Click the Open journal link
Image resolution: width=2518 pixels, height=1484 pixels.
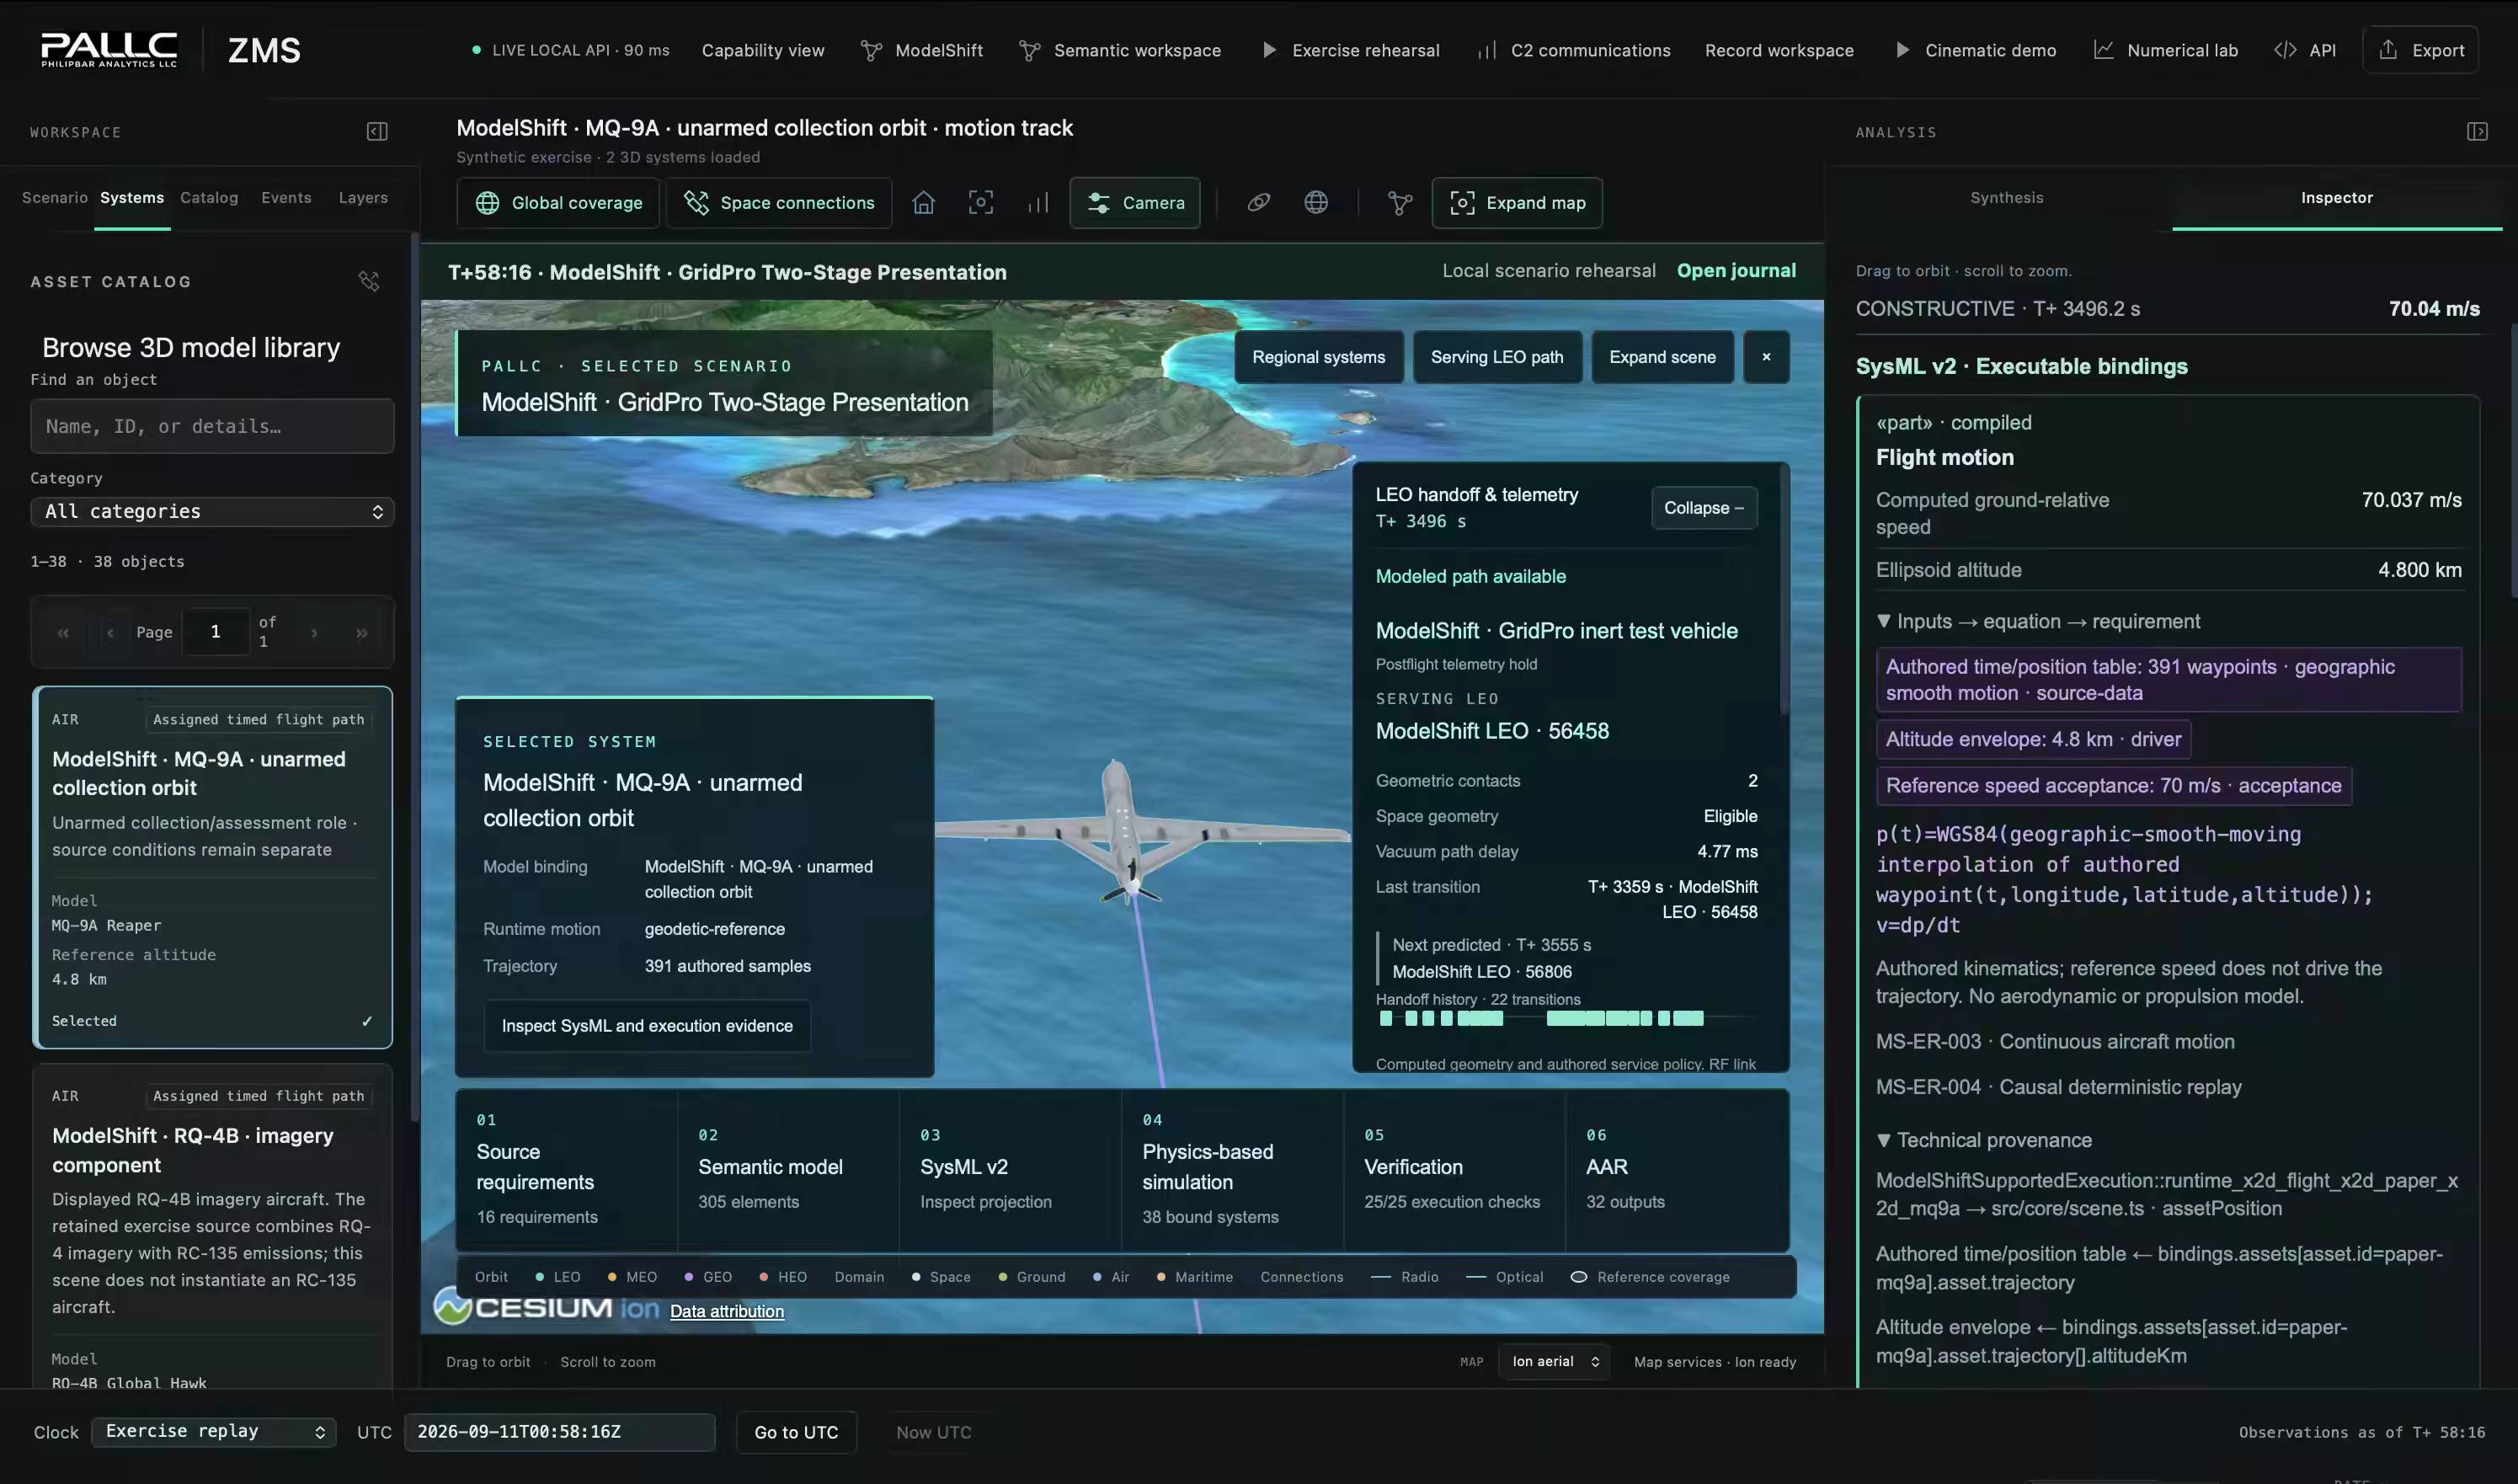[x=1736, y=271]
